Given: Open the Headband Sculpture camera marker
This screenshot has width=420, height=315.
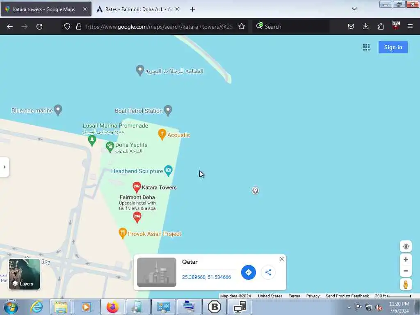Looking at the screenshot, I should coord(168,171).
